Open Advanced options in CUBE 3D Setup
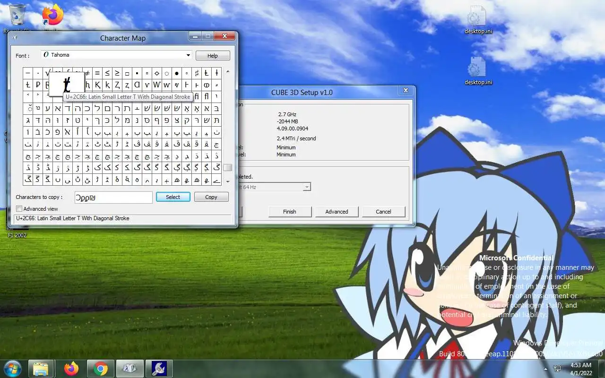Viewport: 605px width, 378px height. [337, 212]
